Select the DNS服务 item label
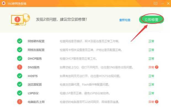Screen dimensions: 171x107 point(34,67)
